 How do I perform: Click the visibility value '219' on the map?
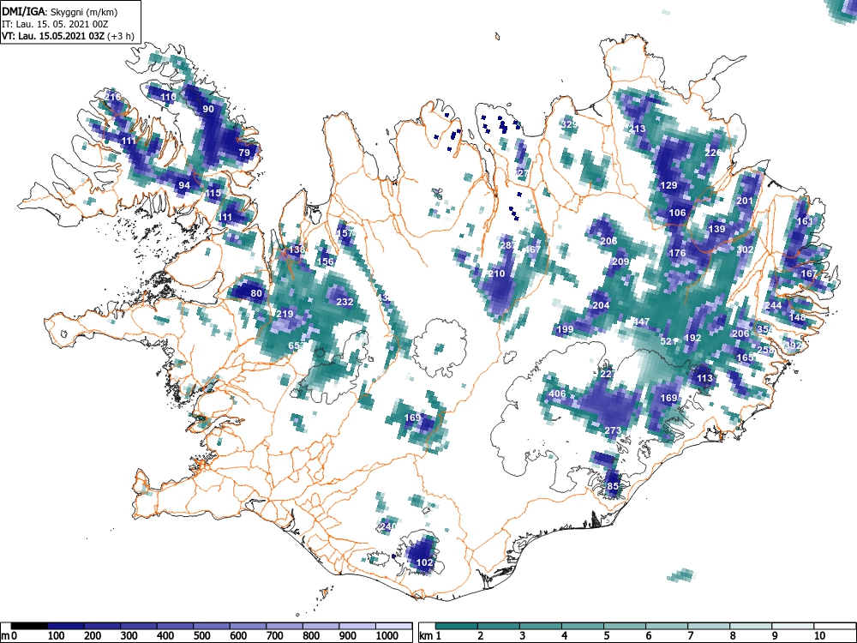click(x=285, y=314)
